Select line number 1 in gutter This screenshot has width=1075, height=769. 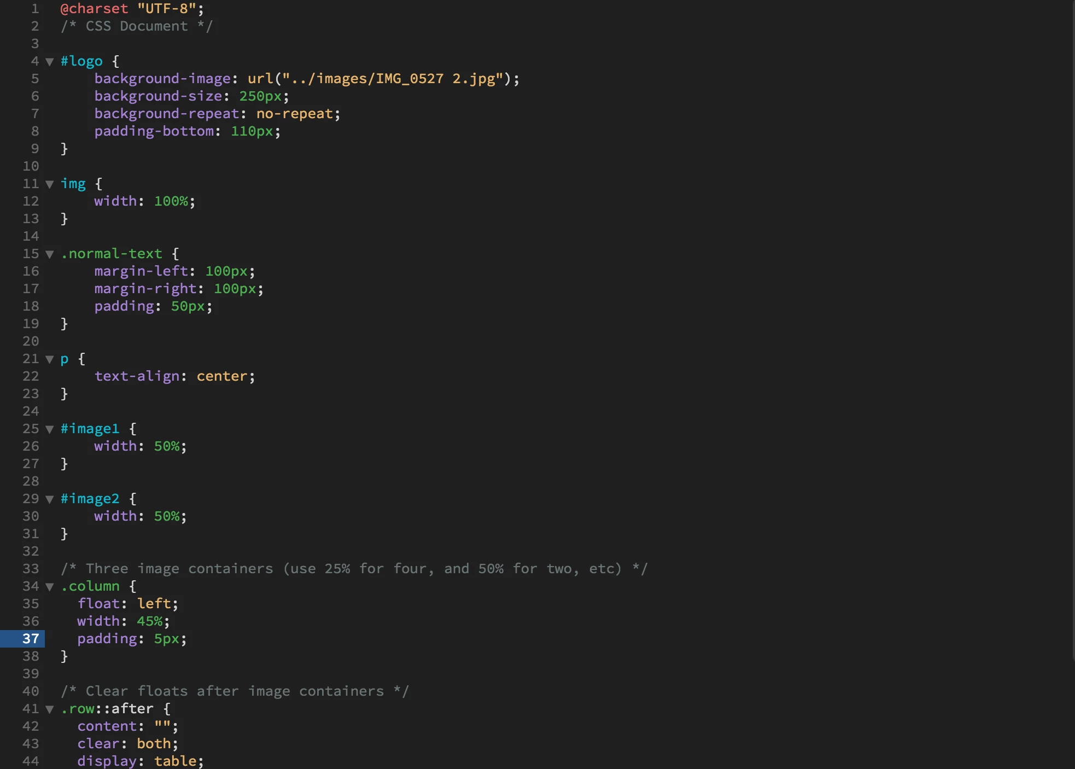34,9
